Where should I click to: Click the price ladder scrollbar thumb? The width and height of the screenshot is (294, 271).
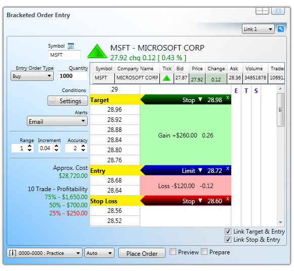[x=280, y=110]
